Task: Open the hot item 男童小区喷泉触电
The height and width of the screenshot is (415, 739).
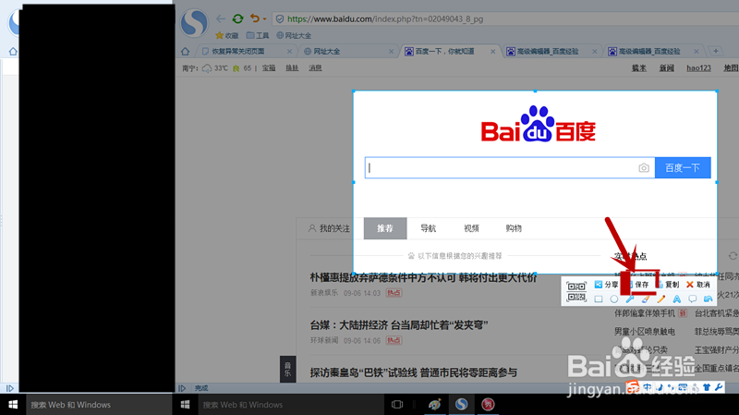Action: (x=644, y=332)
